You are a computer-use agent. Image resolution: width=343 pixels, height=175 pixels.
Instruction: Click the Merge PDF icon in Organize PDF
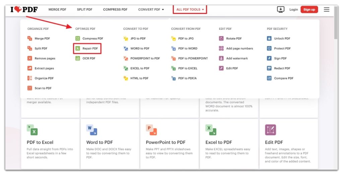[29, 38]
